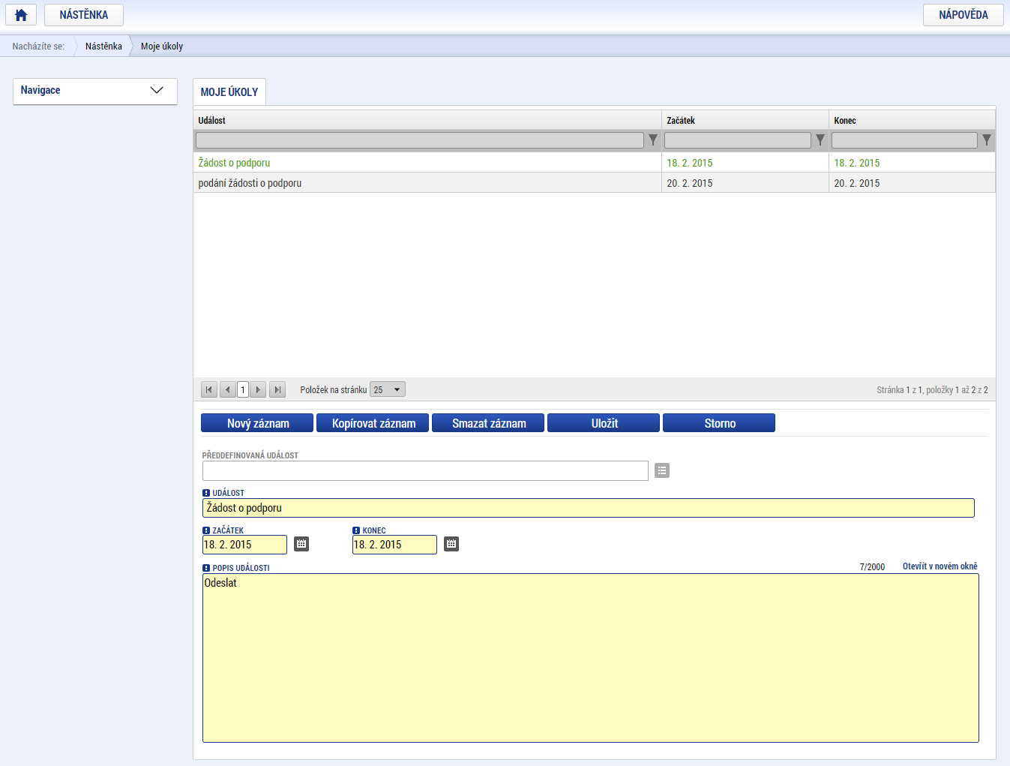Go to previous page arrow
Image resolution: width=1010 pixels, height=766 pixels.
[x=228, y=389]
